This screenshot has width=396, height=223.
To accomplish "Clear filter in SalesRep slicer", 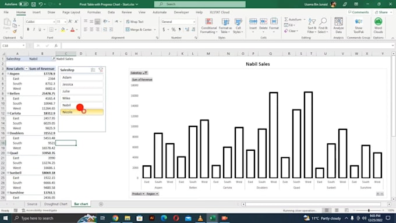I will [x=101, y=70].
